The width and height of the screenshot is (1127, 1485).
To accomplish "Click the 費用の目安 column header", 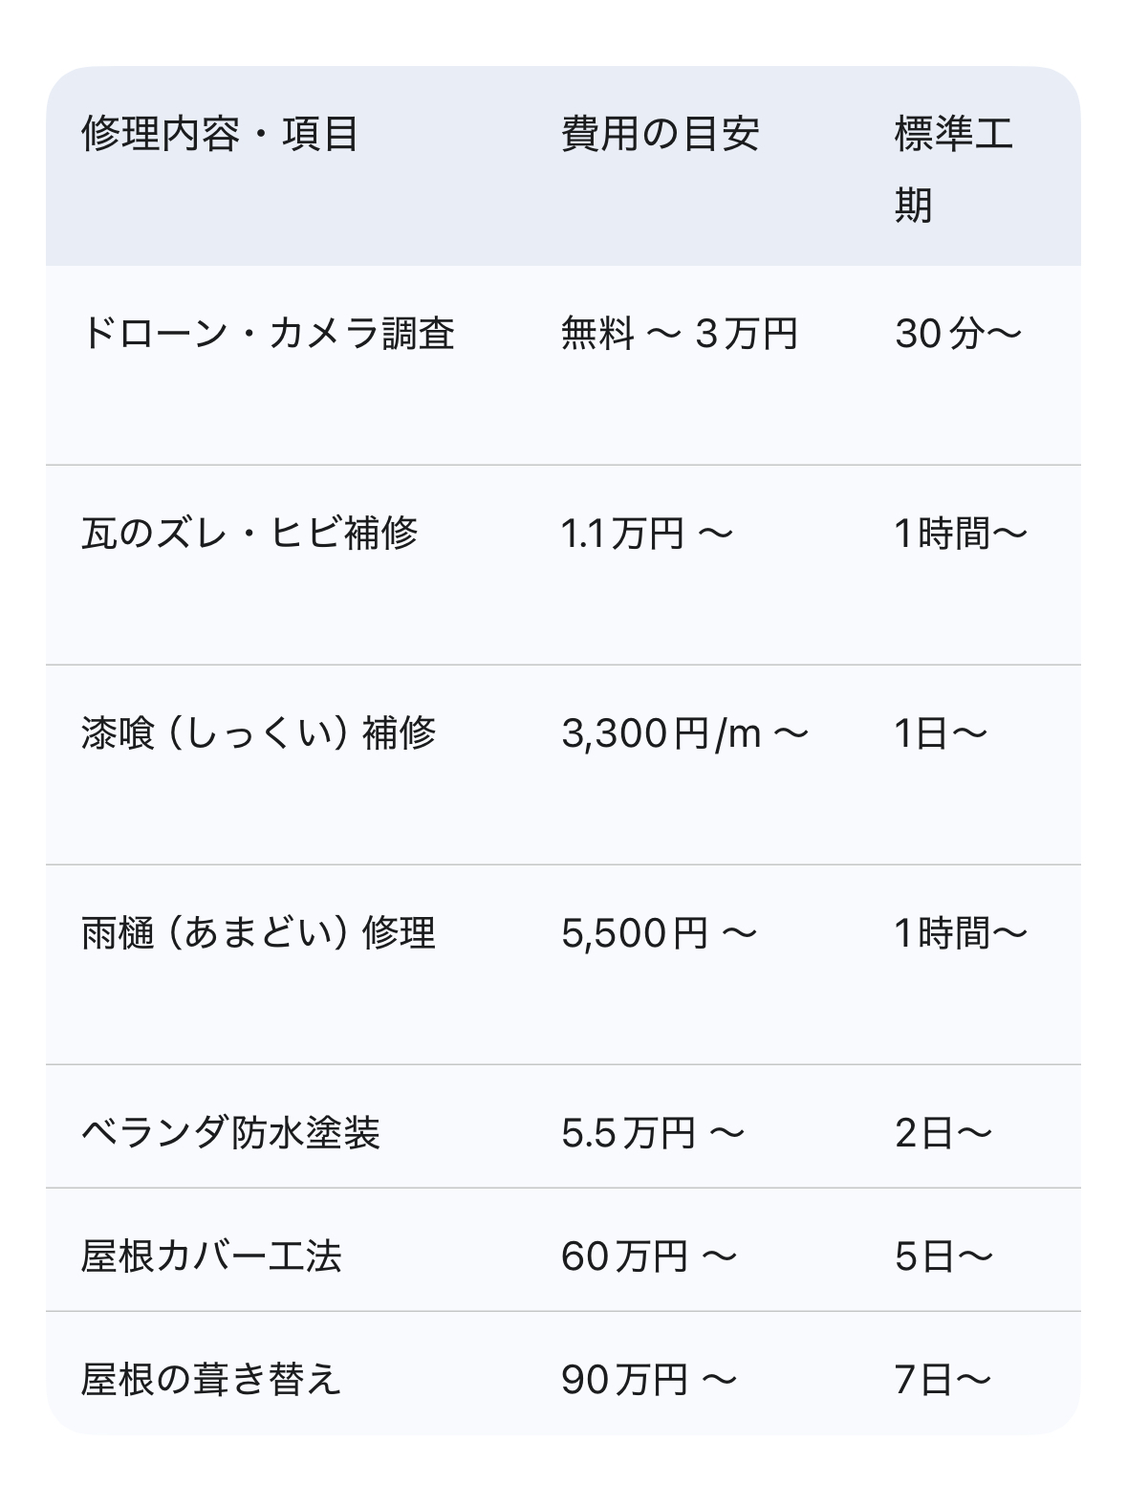I will coord(660,133).
